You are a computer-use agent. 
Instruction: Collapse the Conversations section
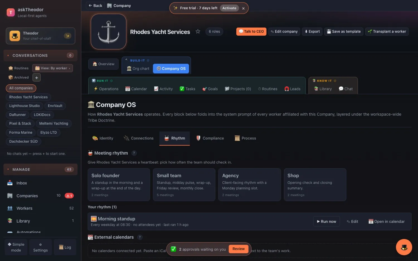point(40,55)
